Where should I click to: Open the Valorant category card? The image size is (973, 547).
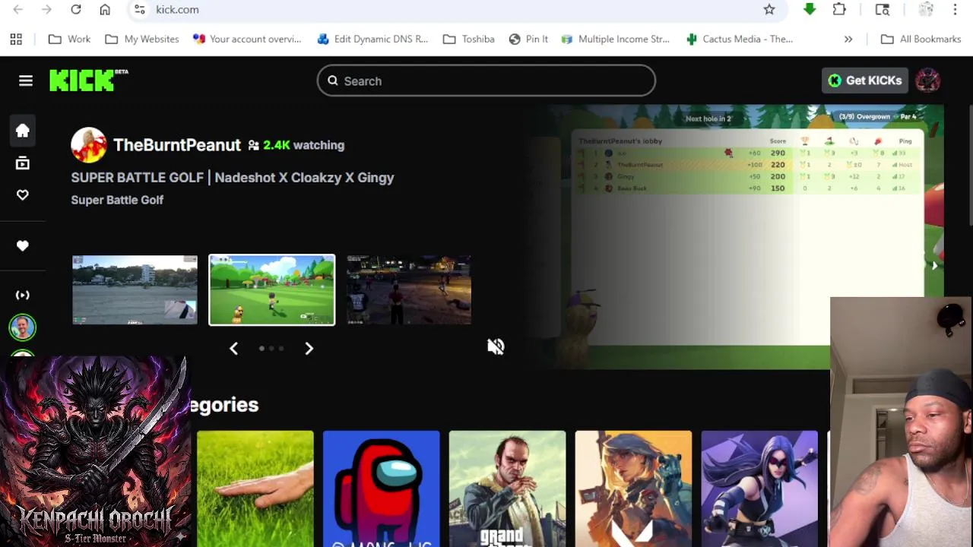pos(634,489)
